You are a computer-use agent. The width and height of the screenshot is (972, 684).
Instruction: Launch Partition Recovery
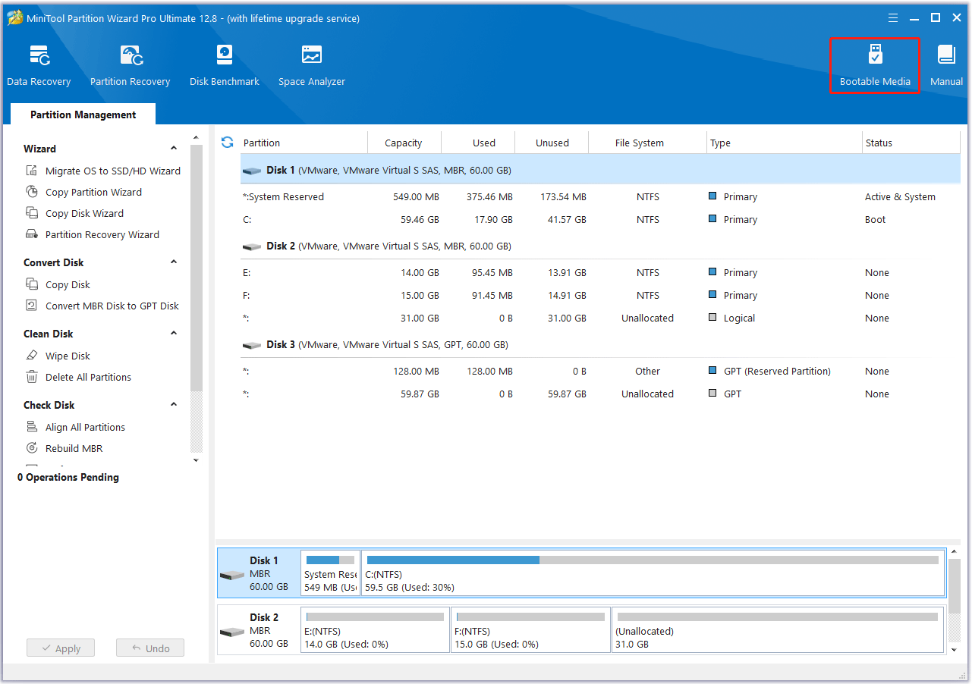point(130,64)
